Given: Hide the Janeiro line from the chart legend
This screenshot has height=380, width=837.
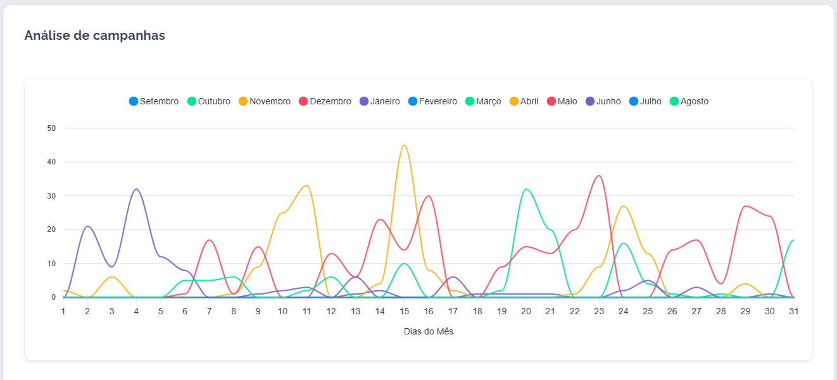Looking at the screenshot, I should [x=380, y=101].
